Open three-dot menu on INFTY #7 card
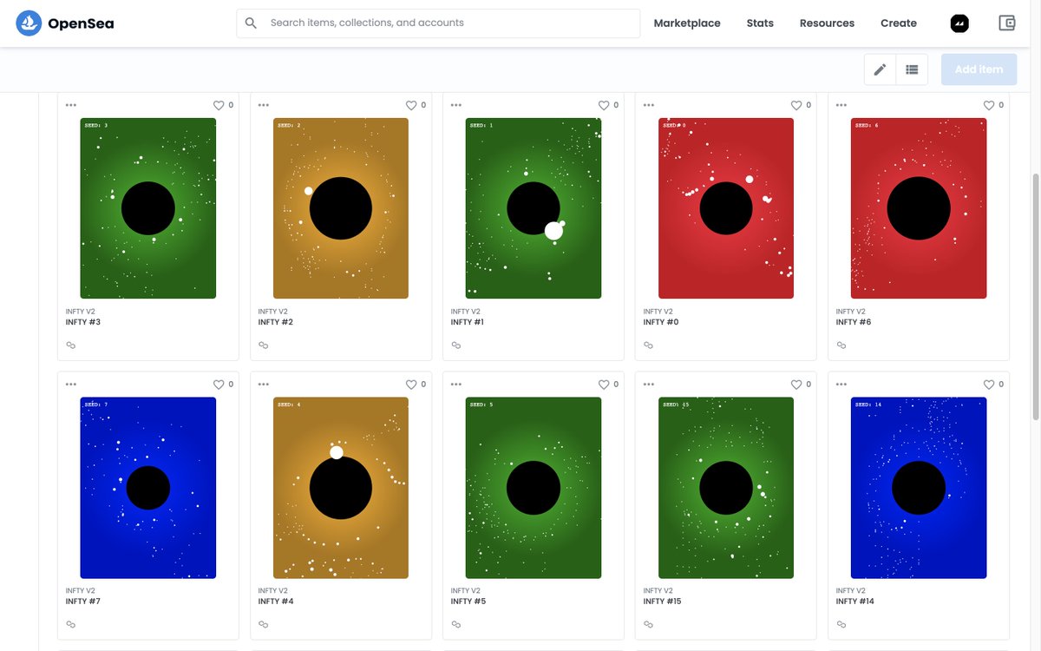 coord(71,385)
